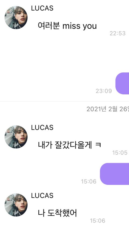Click the 22:53 timestamp

[x=117, y=33]
